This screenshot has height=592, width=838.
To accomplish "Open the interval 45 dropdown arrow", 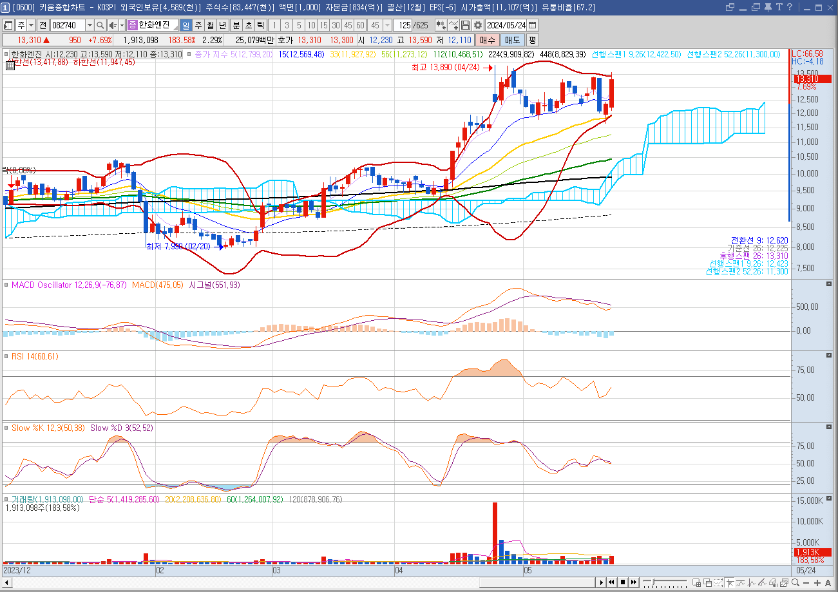I will (387, 25).
